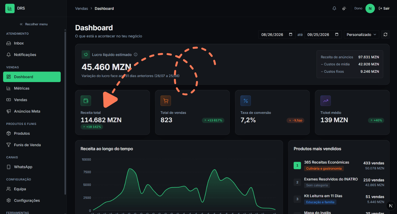Click the round N button at bottom right
This screenshot has width=397, height=214.
coord(391,206)
